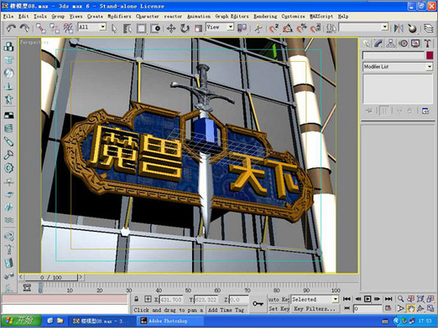Expand the Modifier List dropdown
438x328 pixels.
click(398, 67)
